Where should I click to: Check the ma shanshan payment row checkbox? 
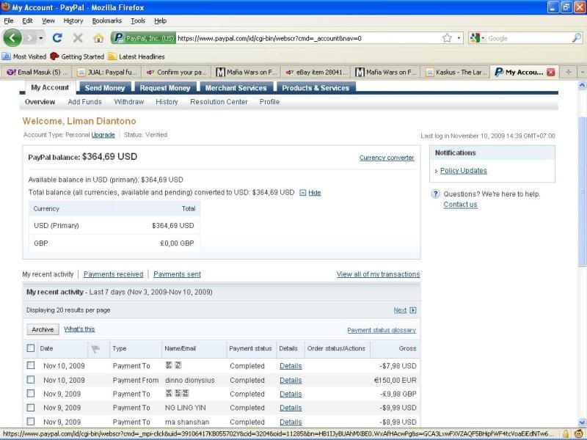coord(31,421)
